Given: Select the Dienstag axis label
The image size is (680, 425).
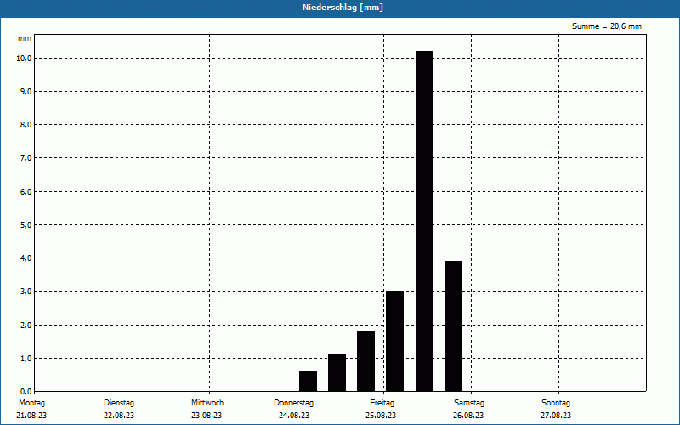Looking at the screenshot, I should (x=119, y=403).
